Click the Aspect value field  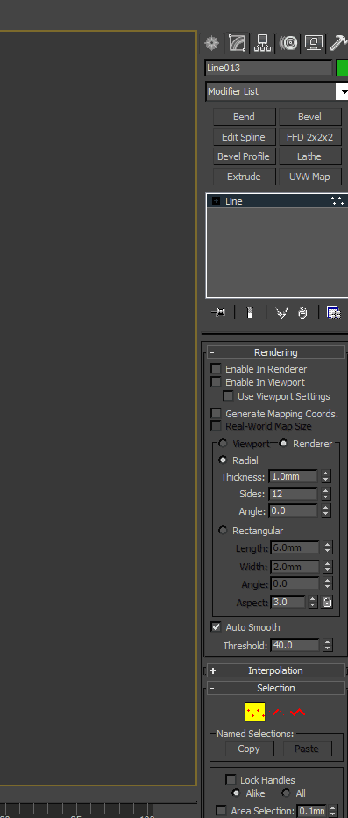288,602
